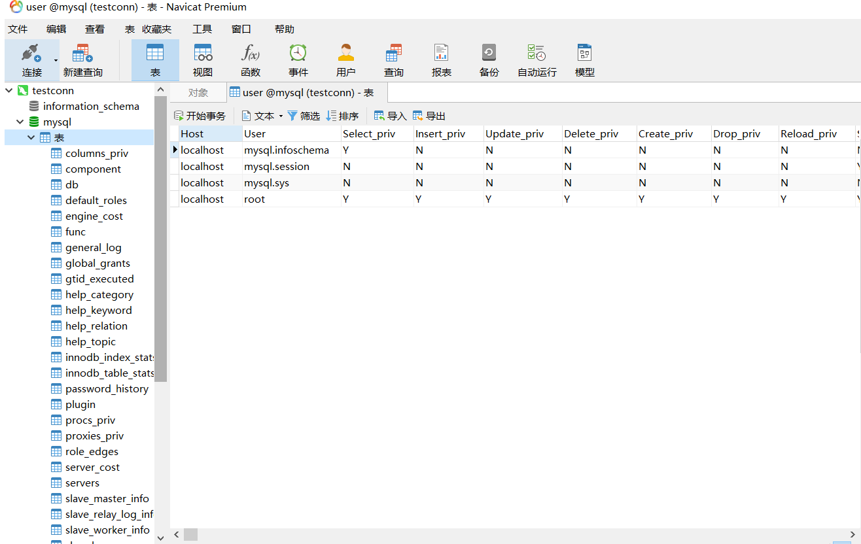
Task: Click the Export (导出) icon
Action: click(418, 116)
